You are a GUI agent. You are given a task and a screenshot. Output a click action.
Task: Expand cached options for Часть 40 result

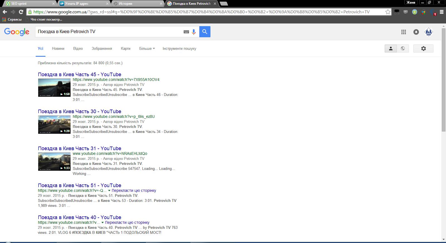coord(103,223)
